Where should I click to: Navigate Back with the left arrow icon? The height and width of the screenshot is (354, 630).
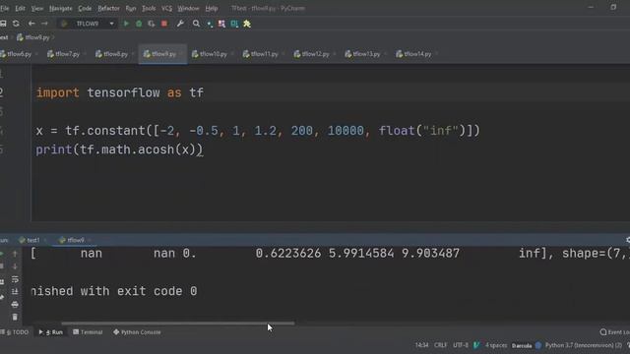[31, 24]
